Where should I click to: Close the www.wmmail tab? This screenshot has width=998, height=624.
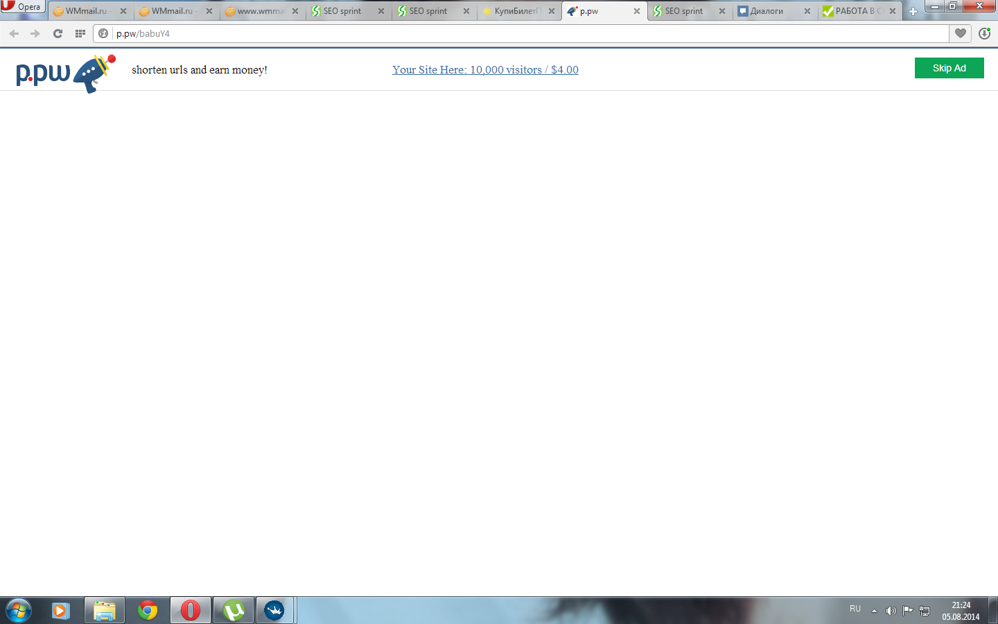tap(295, 11)
